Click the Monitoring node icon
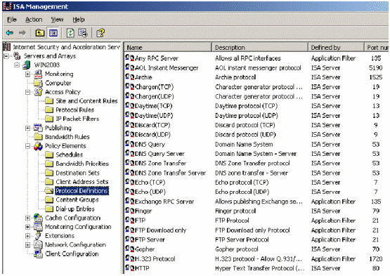 (38, 74)
